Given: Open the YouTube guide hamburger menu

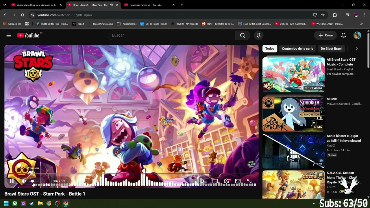Looking at the screenshot, I should pos(9,35).
